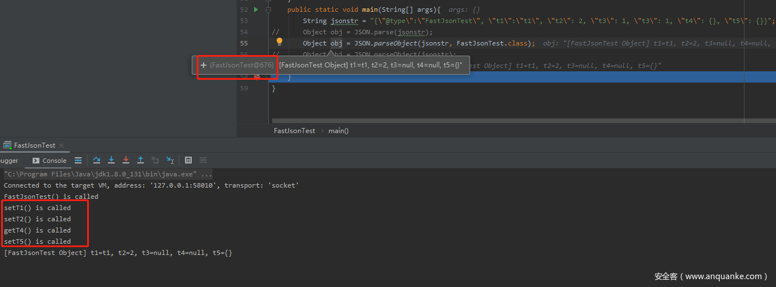Click the Run to Cursor icon
The height and width of the screenshot is (287, 776).
[x=170, y=160]
